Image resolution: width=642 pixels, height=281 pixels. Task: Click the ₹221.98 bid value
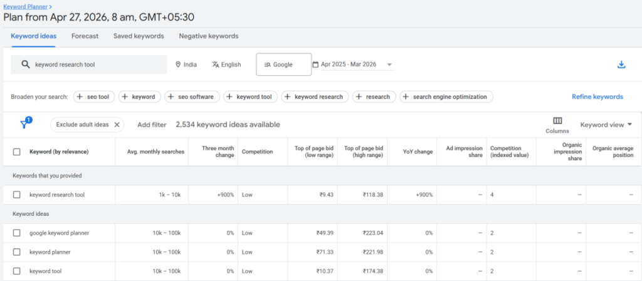[x=372, y=252]
